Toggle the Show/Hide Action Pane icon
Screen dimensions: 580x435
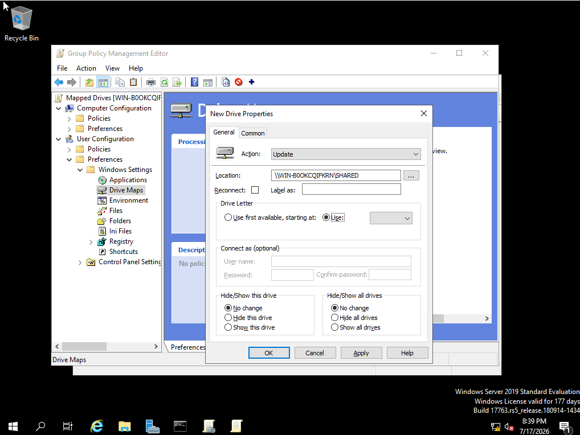[x=209, y=82]
